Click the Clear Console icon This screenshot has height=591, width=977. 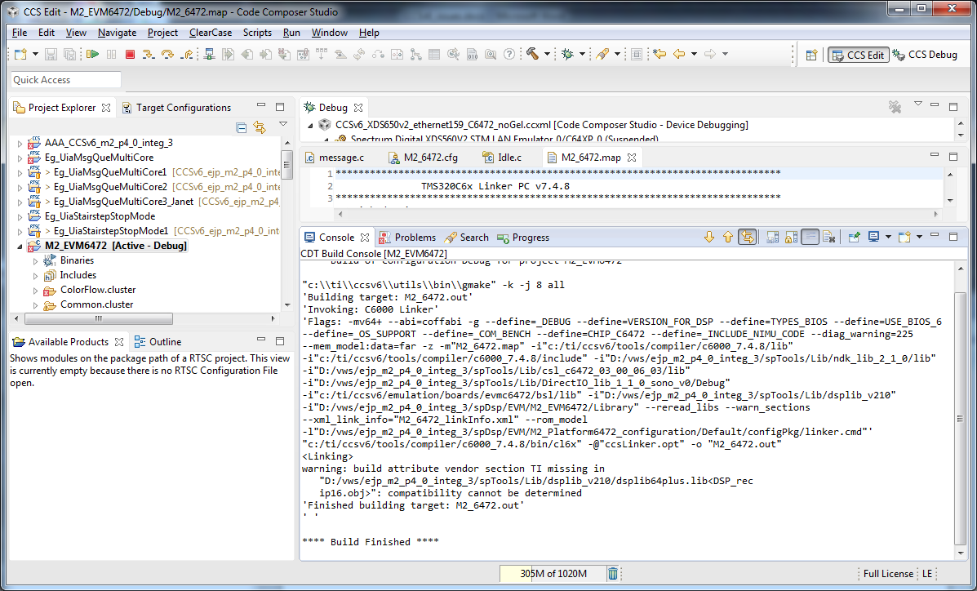point(828,237)
